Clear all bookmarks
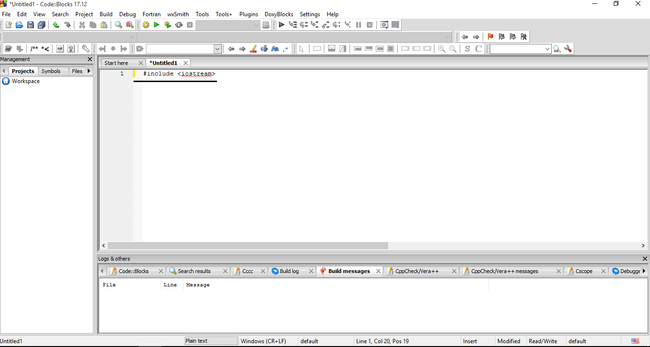 pyautogui.click(x=523, y=36)
